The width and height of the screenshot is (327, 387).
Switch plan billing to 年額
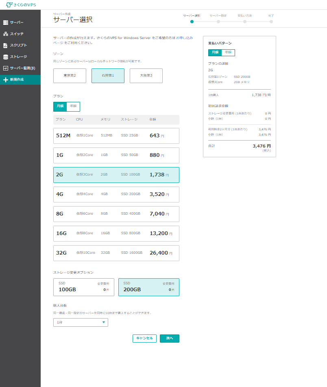tap(73, 107)
